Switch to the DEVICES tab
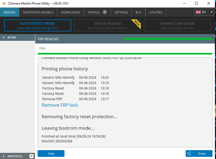216x159 pixels. tap(10, 12)
